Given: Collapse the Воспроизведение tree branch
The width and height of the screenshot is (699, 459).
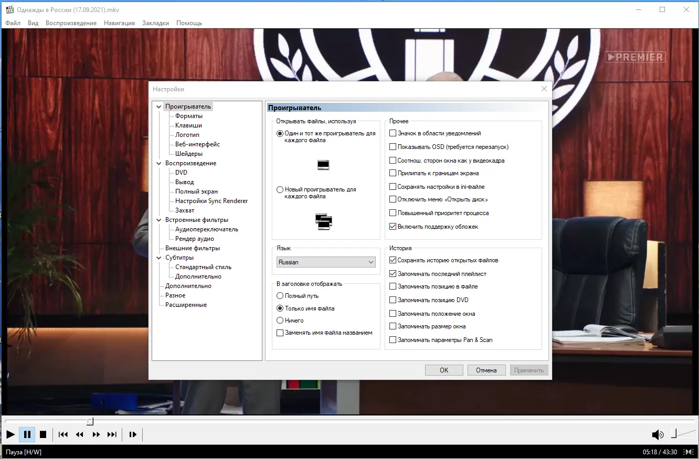Looking at the screenshot, I should point(159,164).
